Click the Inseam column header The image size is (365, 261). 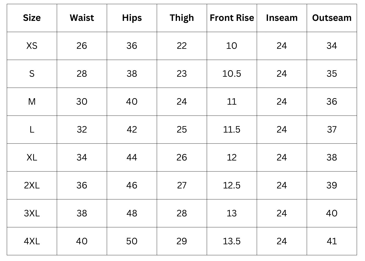click(282, 18)
